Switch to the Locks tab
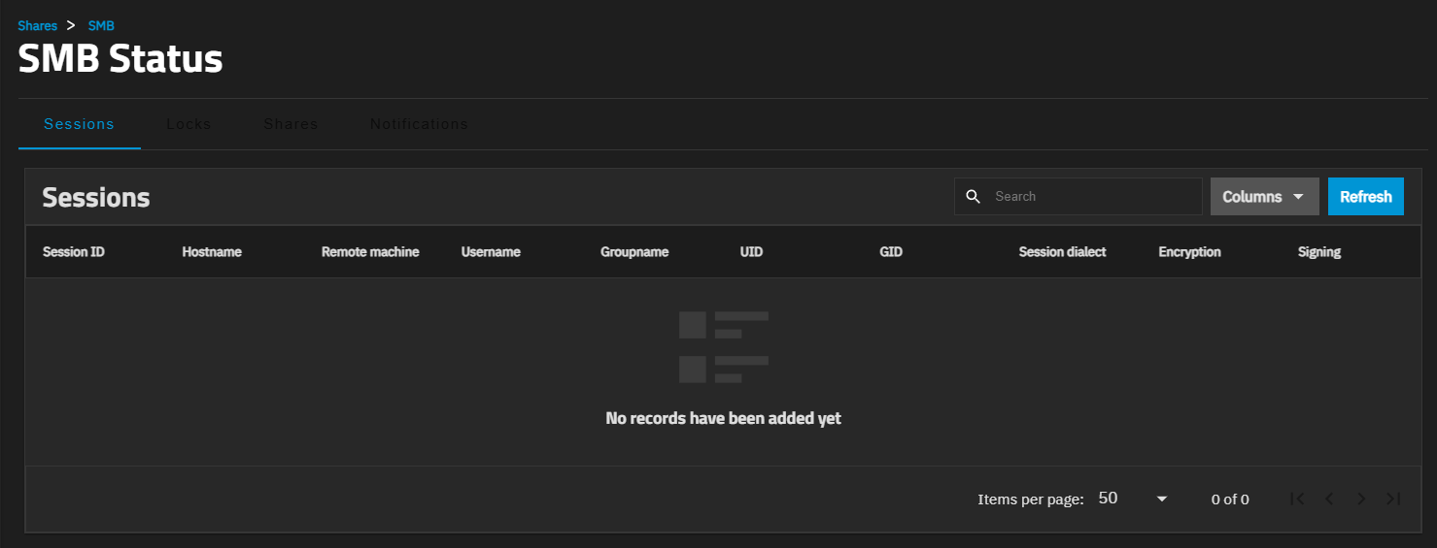The height and width of the screenshot is (548, 1437). (188, 124)
